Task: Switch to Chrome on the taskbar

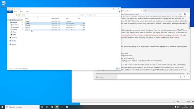Action: click(52, 107)
